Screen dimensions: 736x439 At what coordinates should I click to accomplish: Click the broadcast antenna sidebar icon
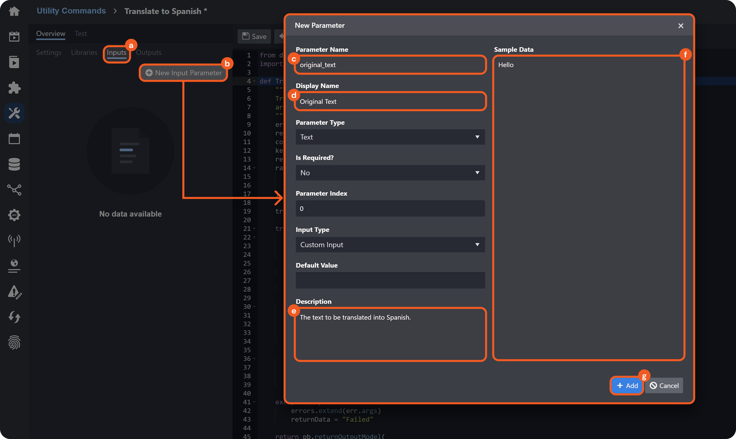pos(14,241)
